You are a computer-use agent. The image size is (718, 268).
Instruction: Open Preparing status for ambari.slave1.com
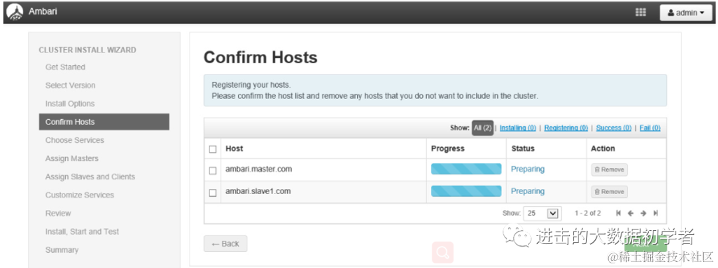click(x=527, y=191)
